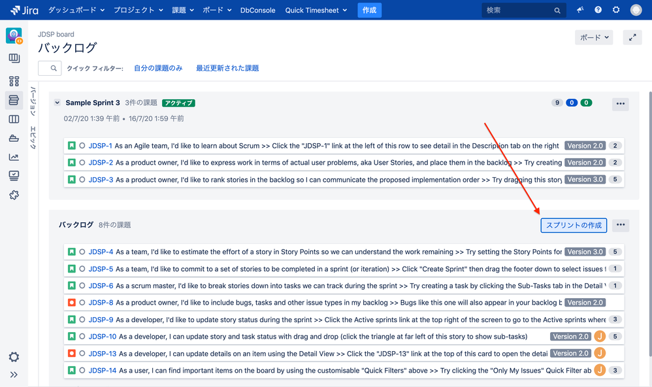Focus the 検索 search field in header
The image size is (652, 387).
523,10
